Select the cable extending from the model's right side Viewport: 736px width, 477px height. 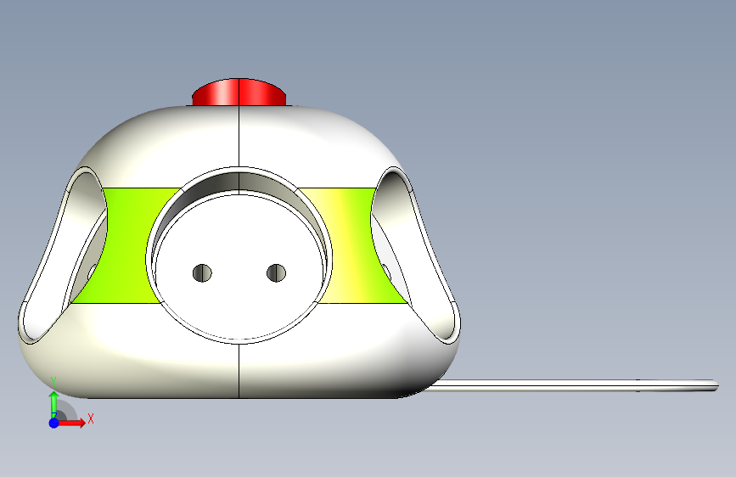573,385
